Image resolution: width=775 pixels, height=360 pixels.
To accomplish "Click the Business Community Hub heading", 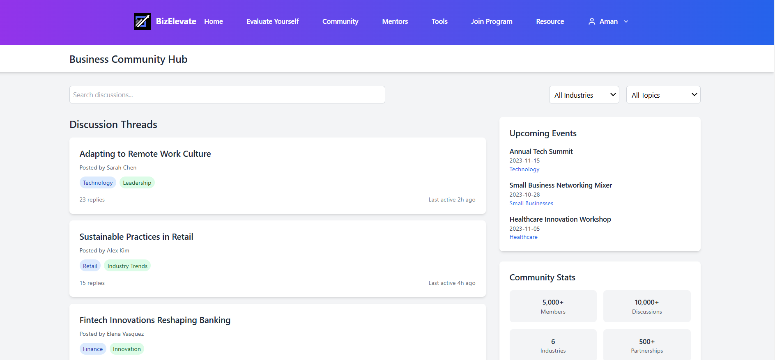I will pyautogui.click(x=129, y=59).
